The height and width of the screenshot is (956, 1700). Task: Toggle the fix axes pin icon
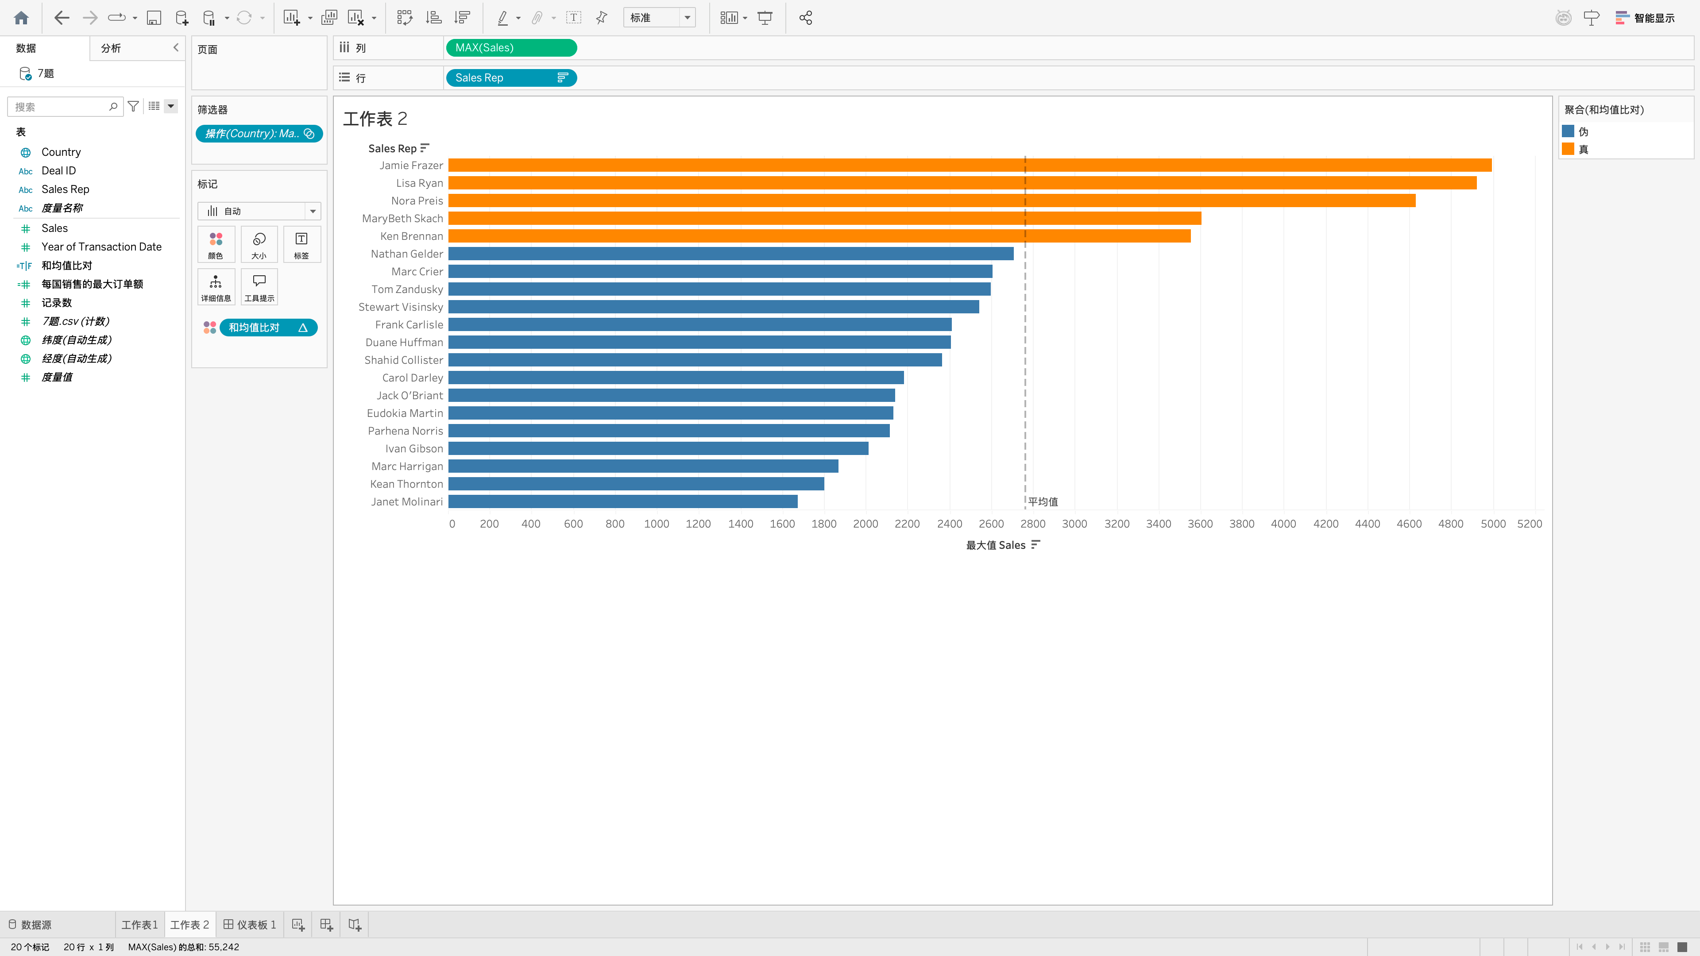[601, 18]
